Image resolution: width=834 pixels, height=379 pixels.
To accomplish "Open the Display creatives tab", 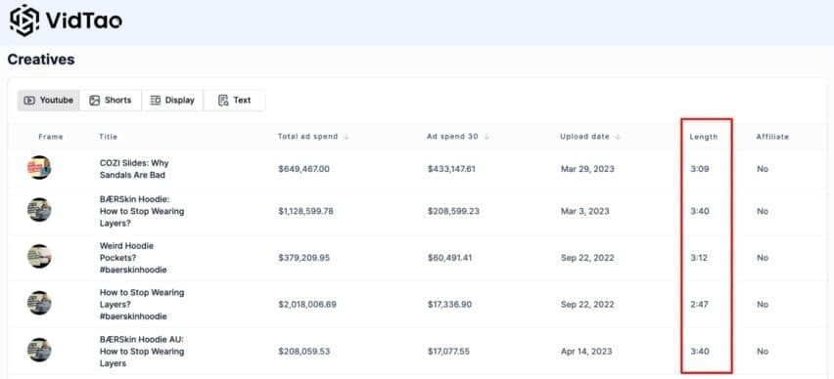I will [x=172, y=101].
